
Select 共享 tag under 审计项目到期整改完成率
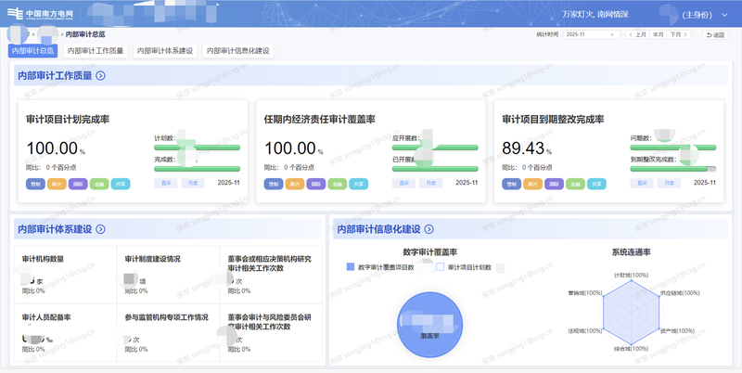(595, 184)
